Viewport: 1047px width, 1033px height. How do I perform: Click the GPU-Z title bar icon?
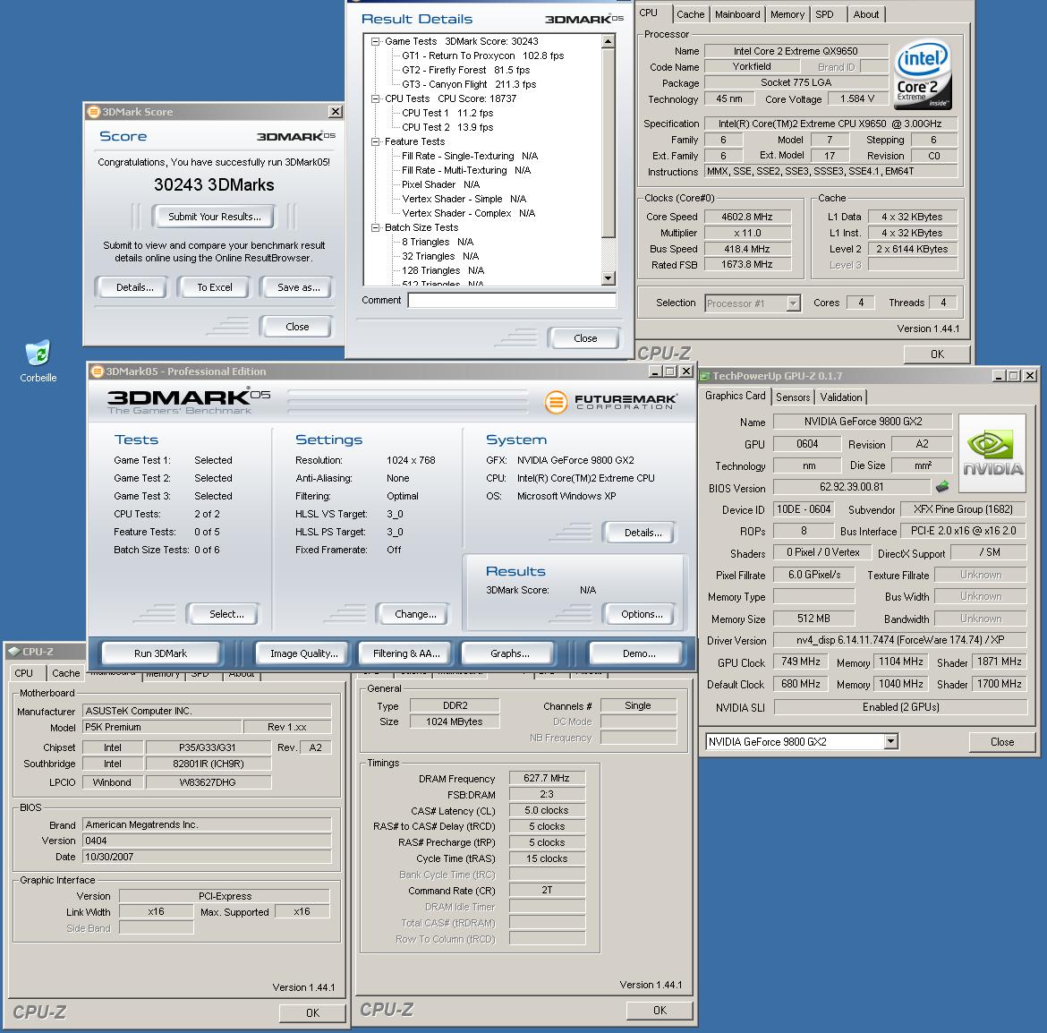(x=704, y=376)
